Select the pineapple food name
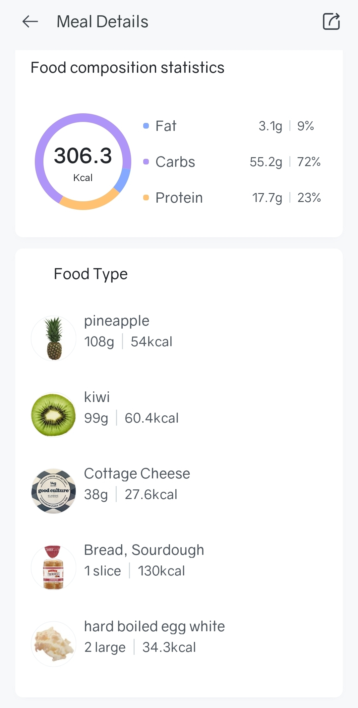Viewport: 358px width, 708px height. 117,321
